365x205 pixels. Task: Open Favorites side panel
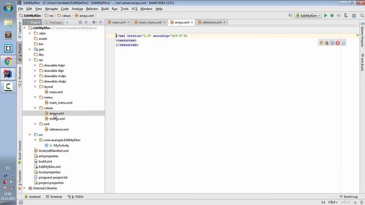20,180
